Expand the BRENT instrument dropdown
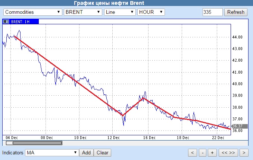 (x=83, y=12)
